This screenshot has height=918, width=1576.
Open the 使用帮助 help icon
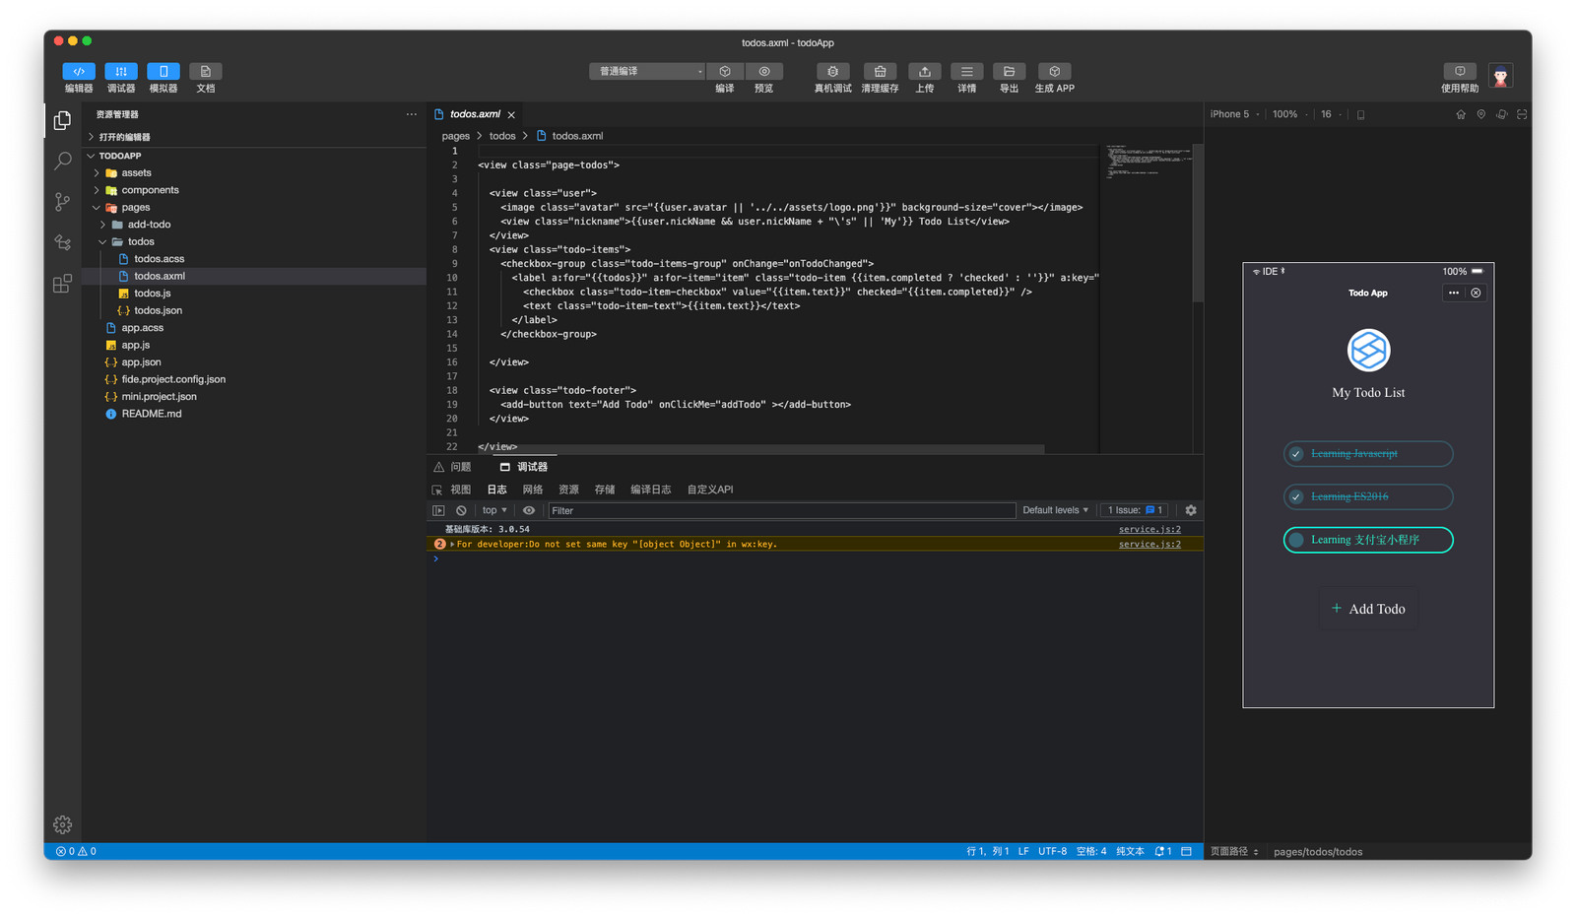coord(1460,71)
